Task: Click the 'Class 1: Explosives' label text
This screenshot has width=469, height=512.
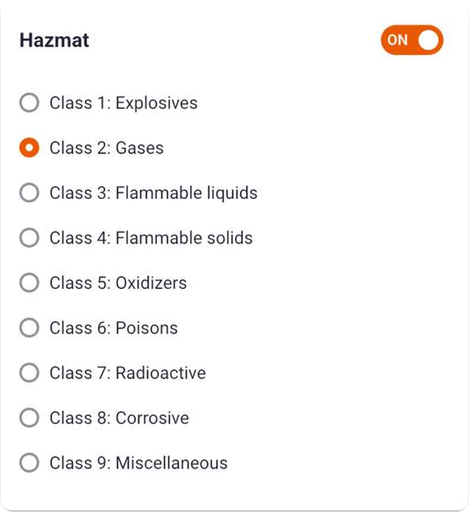Action: pos(124,103)
